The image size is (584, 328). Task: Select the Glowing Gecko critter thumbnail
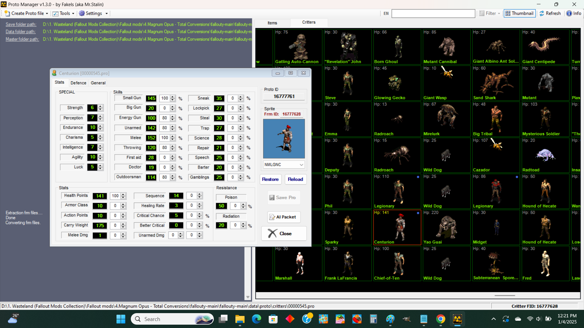tap(397, 83)
